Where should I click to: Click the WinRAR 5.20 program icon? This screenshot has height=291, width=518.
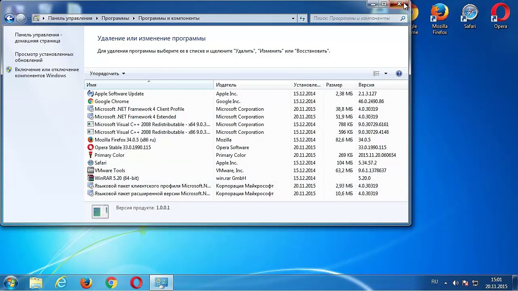[91, 178]
